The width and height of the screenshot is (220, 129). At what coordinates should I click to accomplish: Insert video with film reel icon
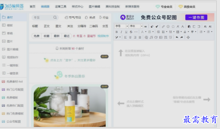click(x=146, y=37)
